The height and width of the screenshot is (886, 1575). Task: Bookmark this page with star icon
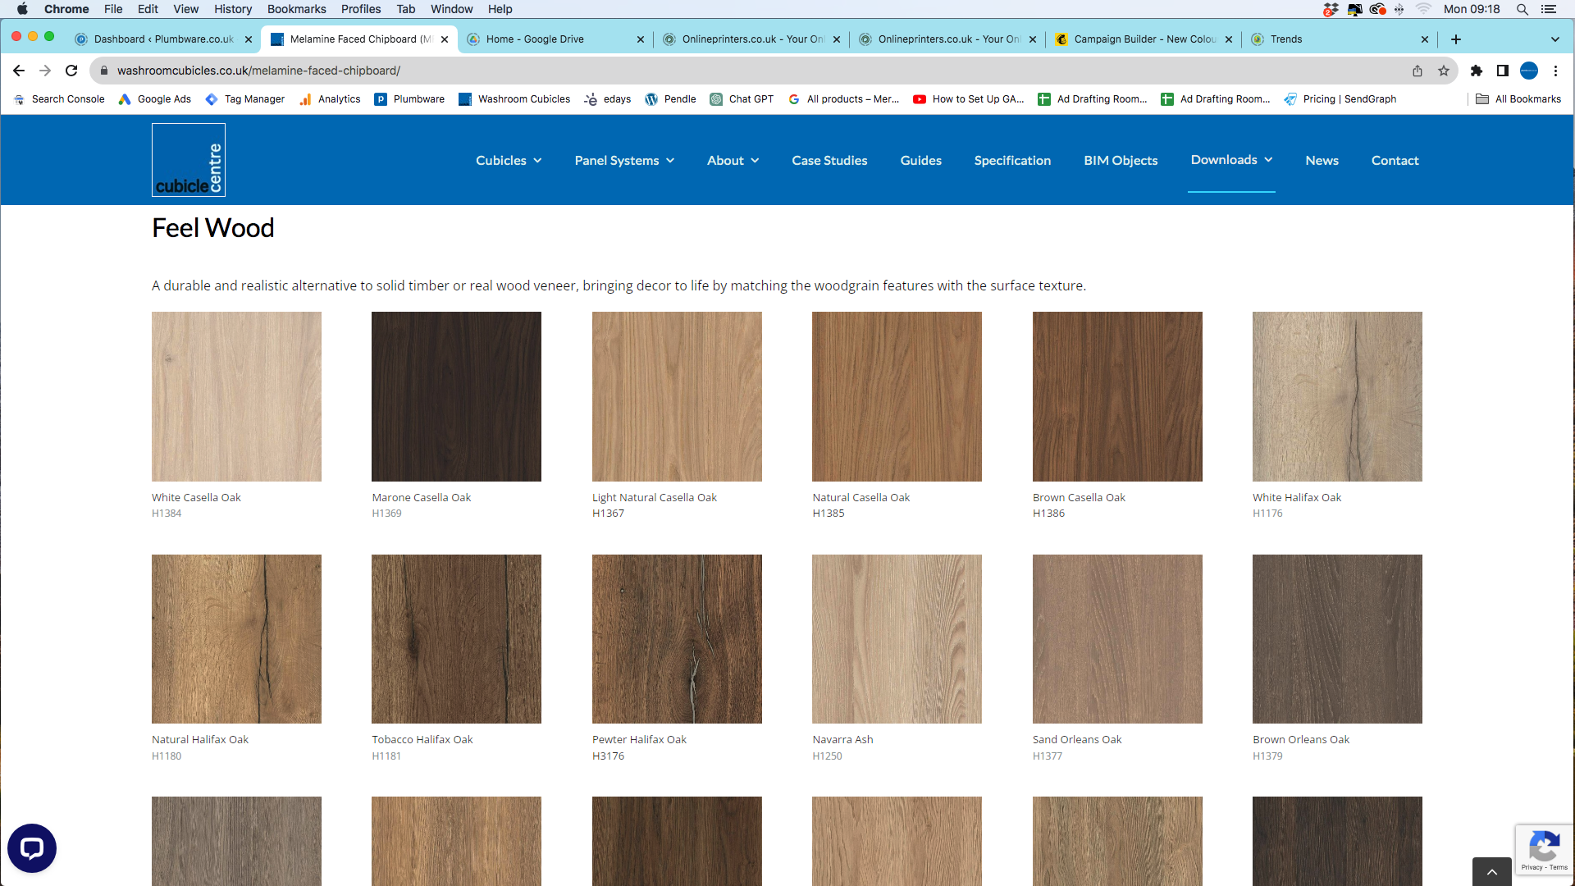click(1444, 71)
